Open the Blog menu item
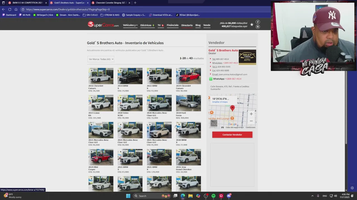Screen dimensions: 357x200 coord(198,25)
